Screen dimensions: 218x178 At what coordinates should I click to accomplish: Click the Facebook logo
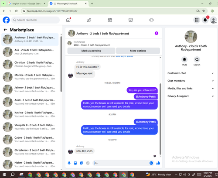pos(6,20)
